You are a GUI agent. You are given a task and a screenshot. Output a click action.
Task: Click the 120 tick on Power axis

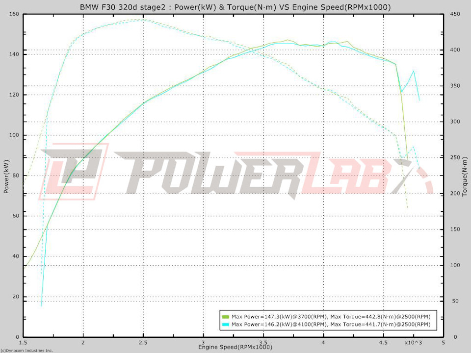click(14, 95)
